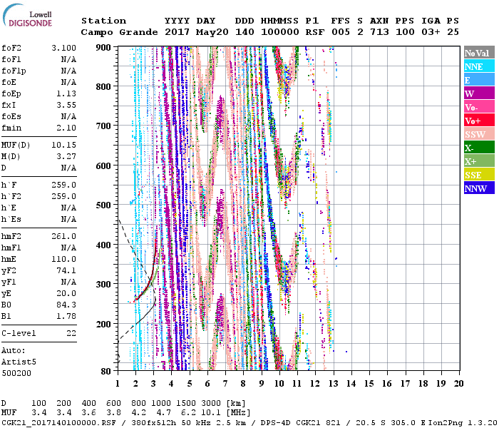Click the hmF2 value 261.0
499x428 pixels.
(x=65, y=236)
